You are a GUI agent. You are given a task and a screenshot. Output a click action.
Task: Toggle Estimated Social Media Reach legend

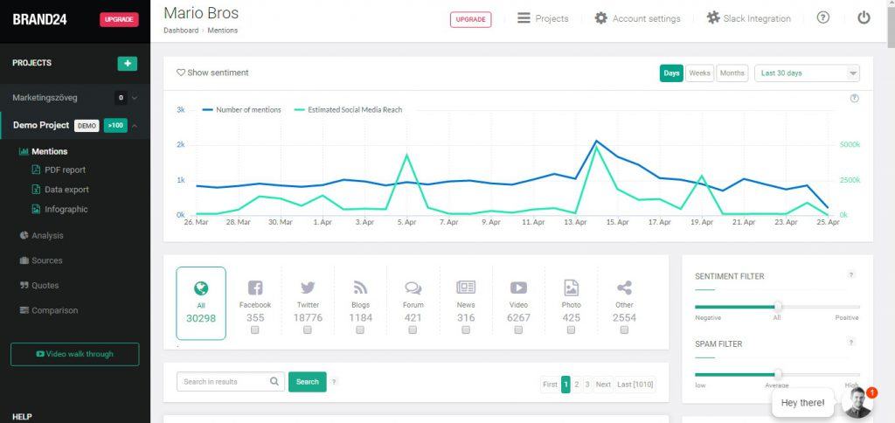coord(348,109)
